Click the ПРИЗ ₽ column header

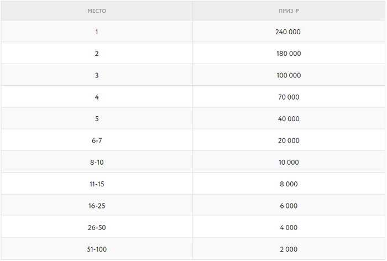[288, 11]
